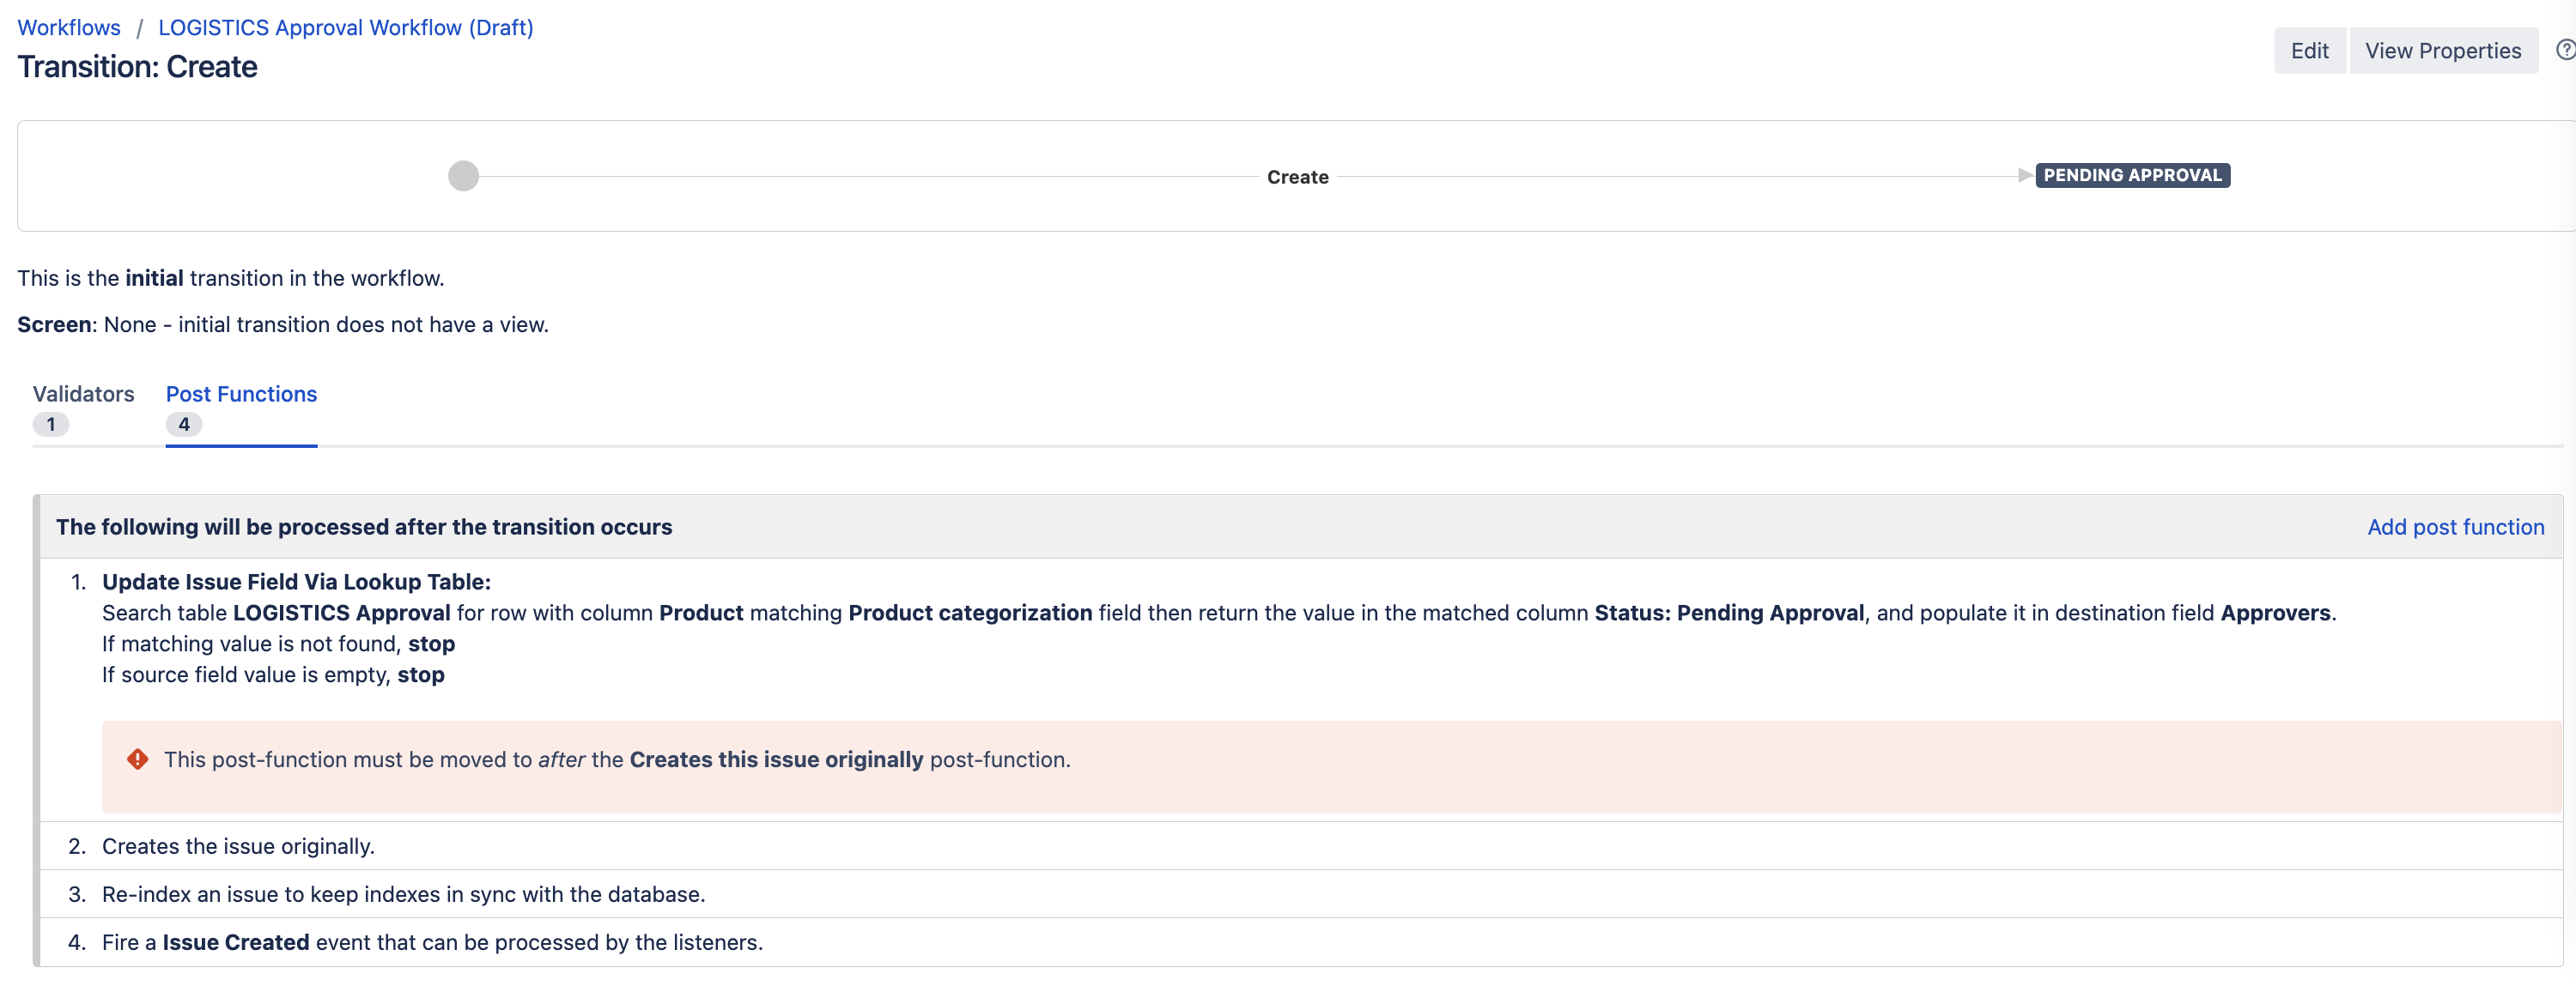Click the count badge showing 1 under Validators
This screenshot has width=2576, height=992.
coord(51,424)
